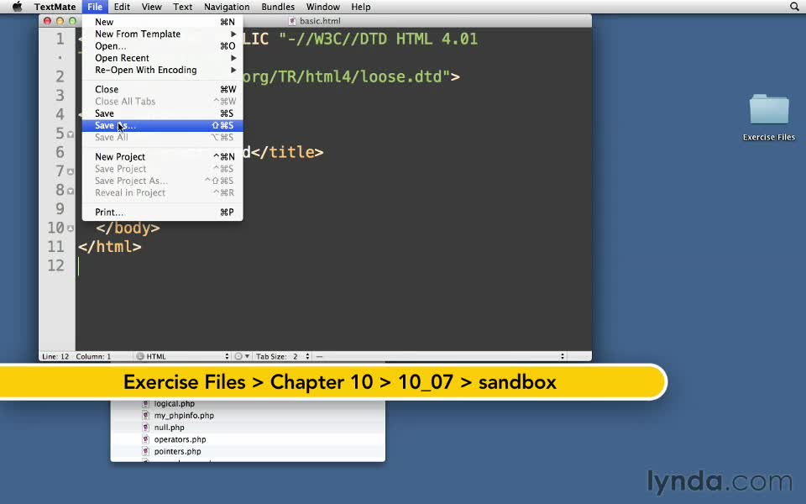This screenshot has width=806, height=504.
Task: Toggle the fold marker on line 8
Action: (71, 191)
